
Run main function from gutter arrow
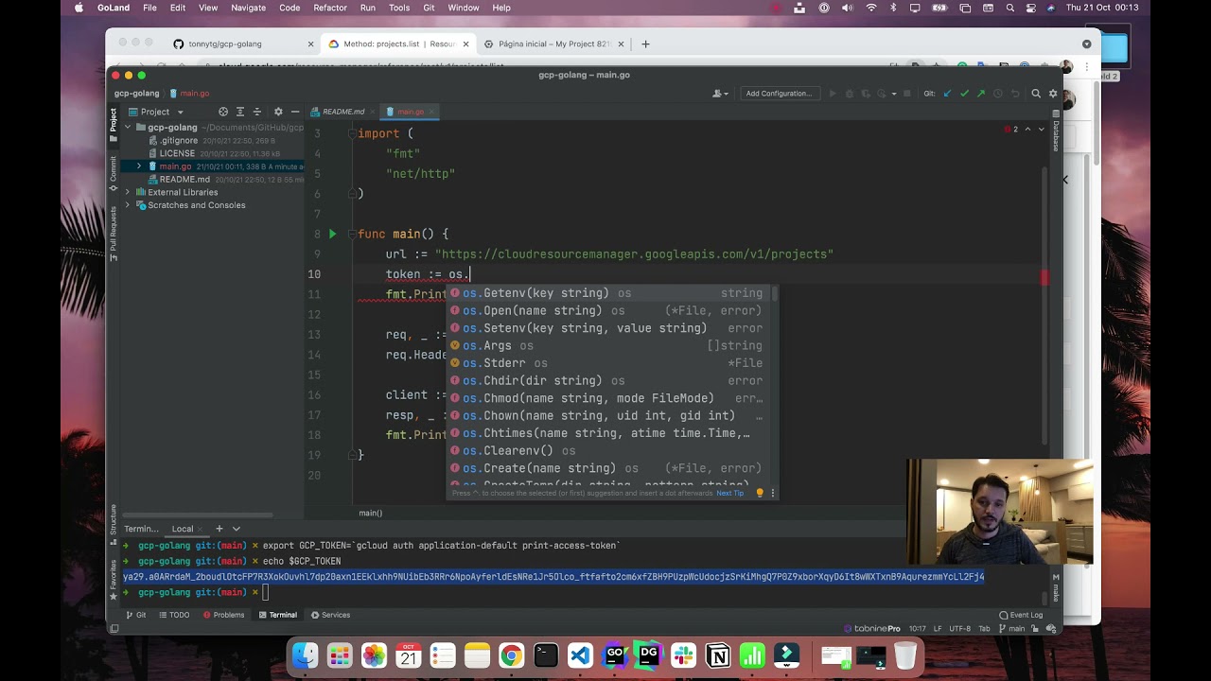[332, 234]
